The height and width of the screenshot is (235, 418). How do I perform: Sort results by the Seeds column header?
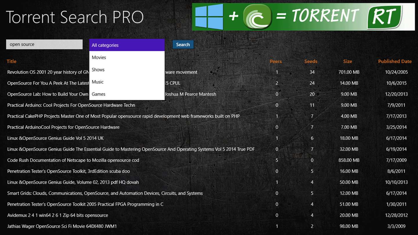(311, 61)
